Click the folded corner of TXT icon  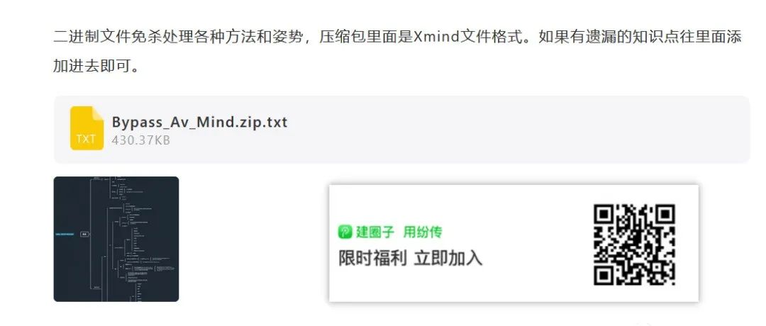(98, 113)
